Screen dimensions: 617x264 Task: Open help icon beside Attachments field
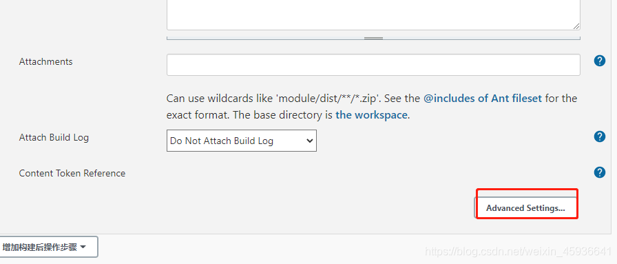click(599, 61)
